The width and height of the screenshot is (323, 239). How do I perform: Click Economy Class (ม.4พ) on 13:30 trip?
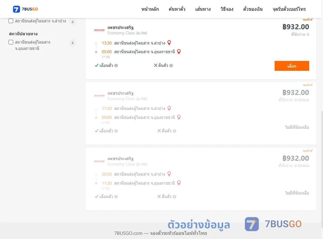click(127, 33)
